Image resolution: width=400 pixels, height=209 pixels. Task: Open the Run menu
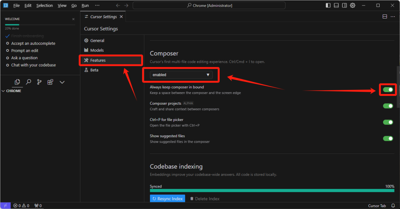[x=85, y=5]
